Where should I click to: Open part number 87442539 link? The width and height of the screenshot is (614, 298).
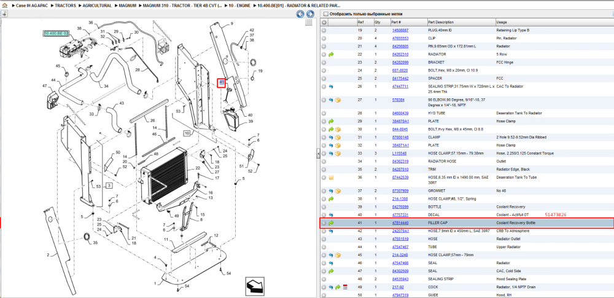coord(400,178)
